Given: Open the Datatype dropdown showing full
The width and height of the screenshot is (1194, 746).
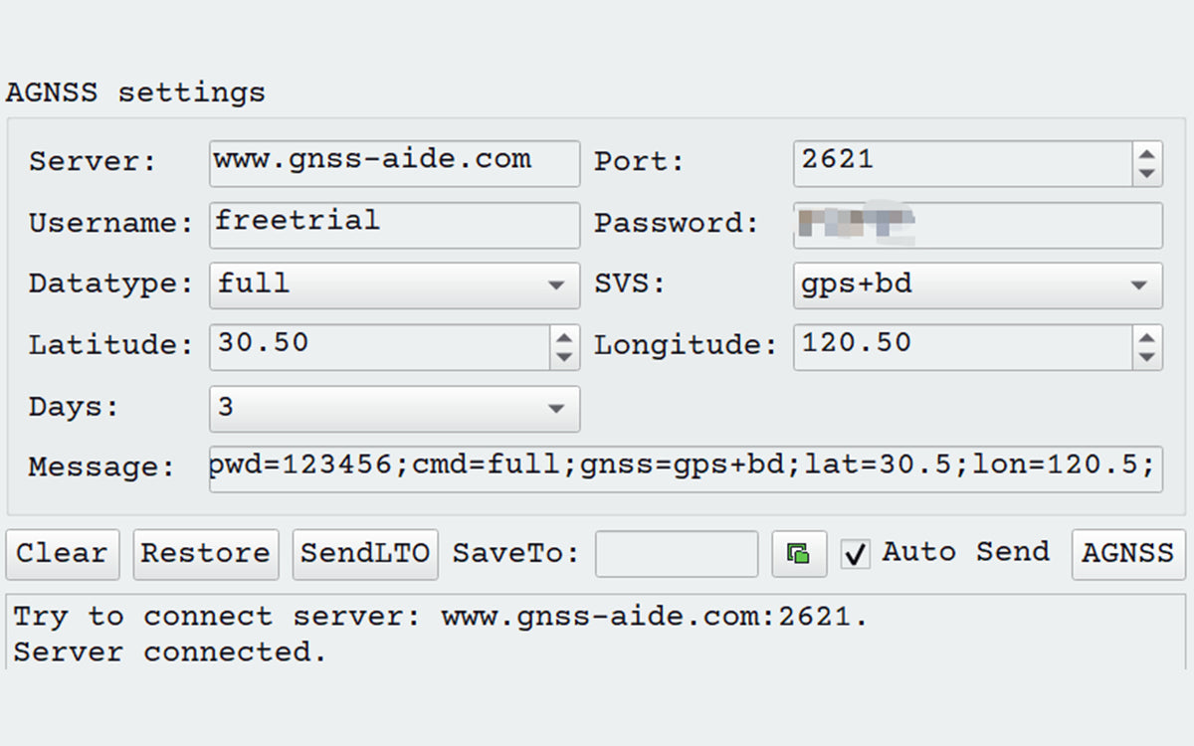Looking at the screenshot, I should coord(394,285).
